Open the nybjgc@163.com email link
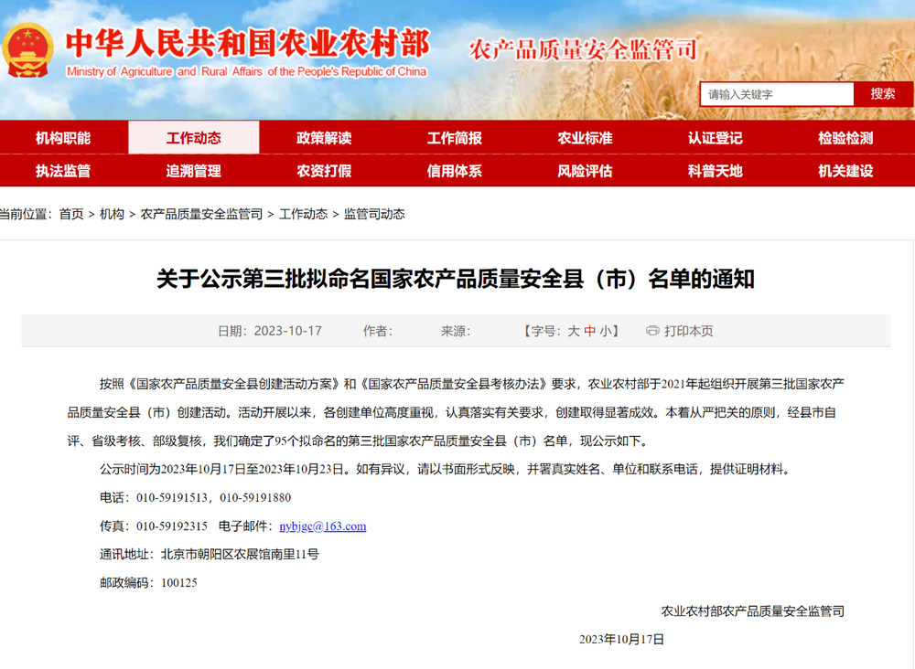 323,526
